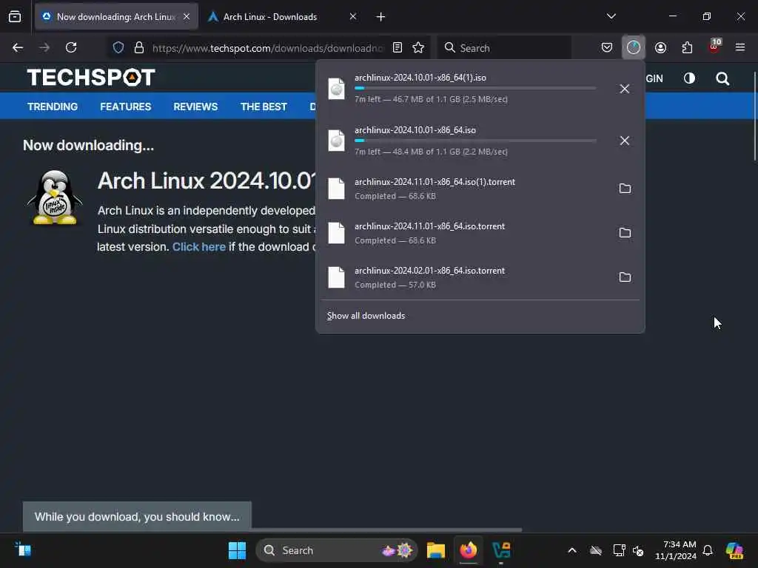Close the downloads panel via toolbar button
This screenshot has height=568, width=758.
click(634, 47)
